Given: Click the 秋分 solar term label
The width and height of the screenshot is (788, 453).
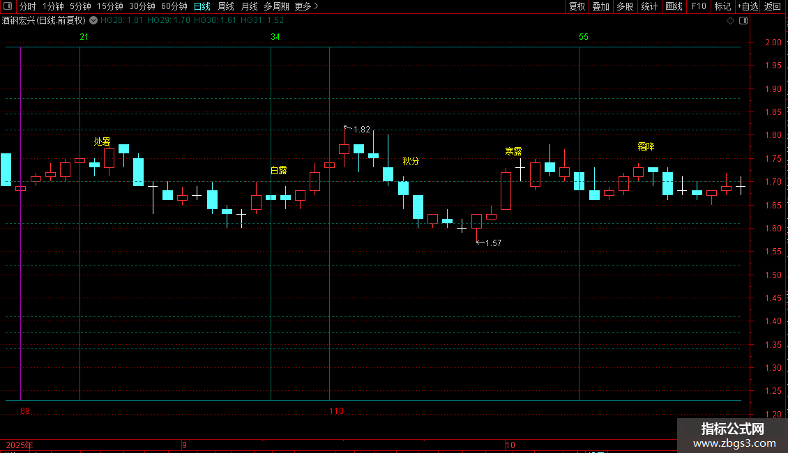Looking at the screenshot, I should click(x=411, y=161).
